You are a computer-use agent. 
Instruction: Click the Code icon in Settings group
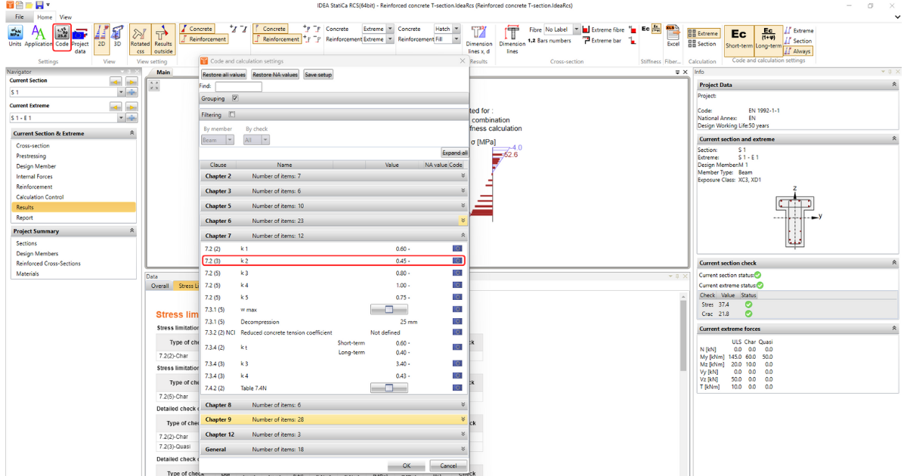click(61, 36)
